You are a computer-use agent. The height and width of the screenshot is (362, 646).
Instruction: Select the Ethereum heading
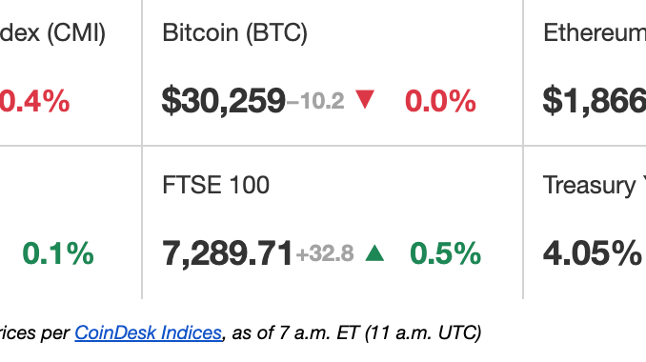(595, 33)
